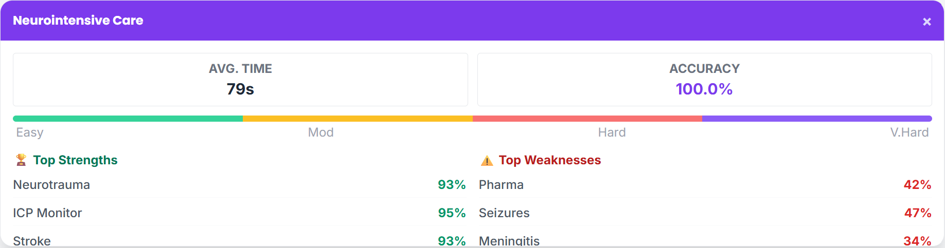Click the Top Weaknesses heading
This screenshot has width=945, height=248.
click(549, 160)
